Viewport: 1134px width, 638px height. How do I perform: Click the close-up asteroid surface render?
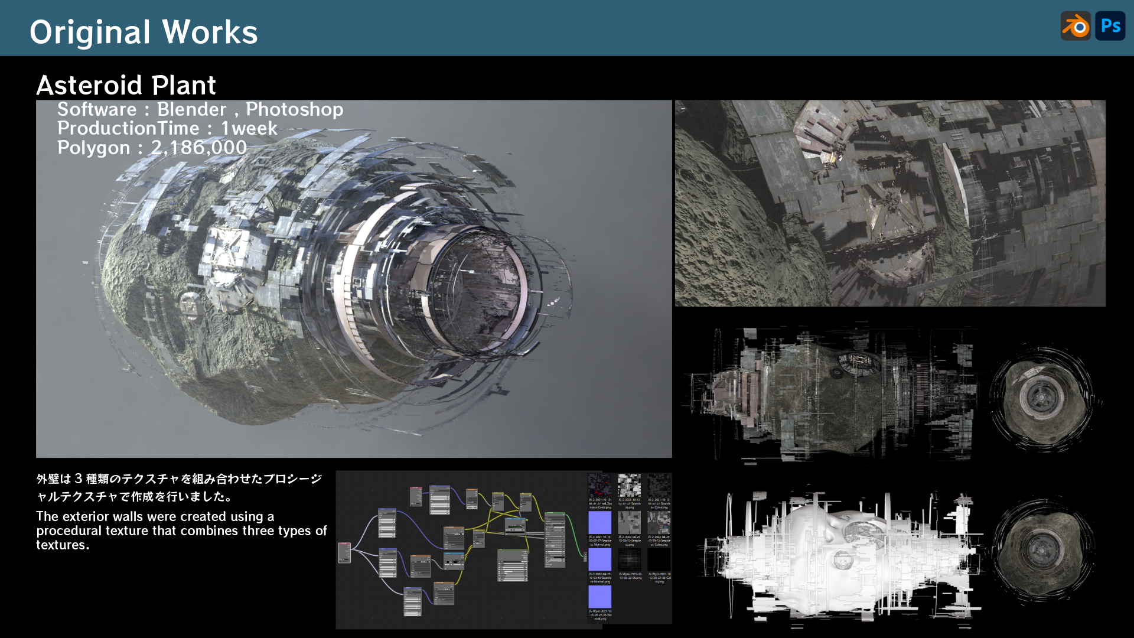coord(890,203)
